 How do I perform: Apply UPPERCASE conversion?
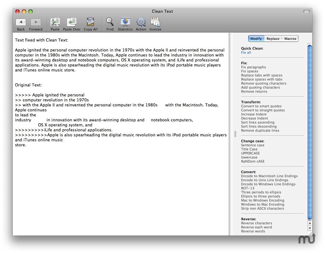point(250,153)
